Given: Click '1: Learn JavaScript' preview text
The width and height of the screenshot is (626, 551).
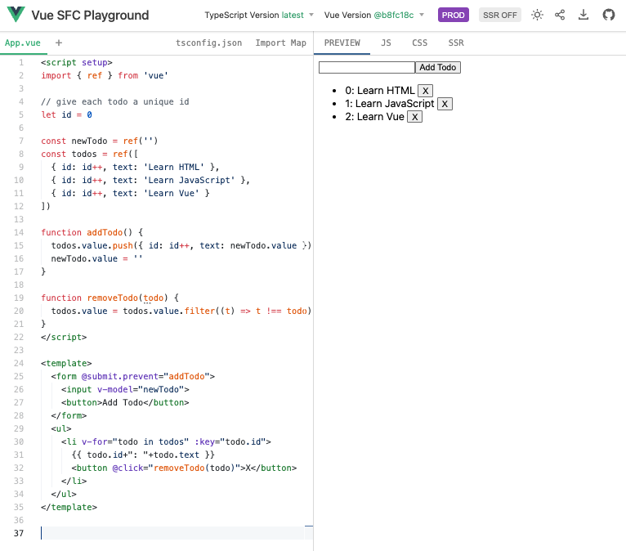Looking at the screenshot, I should (389, 104).
